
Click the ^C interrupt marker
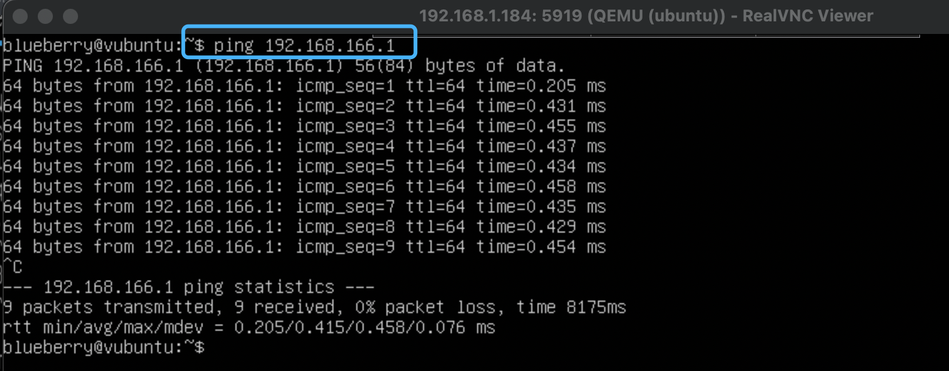(x=13, y=267)
